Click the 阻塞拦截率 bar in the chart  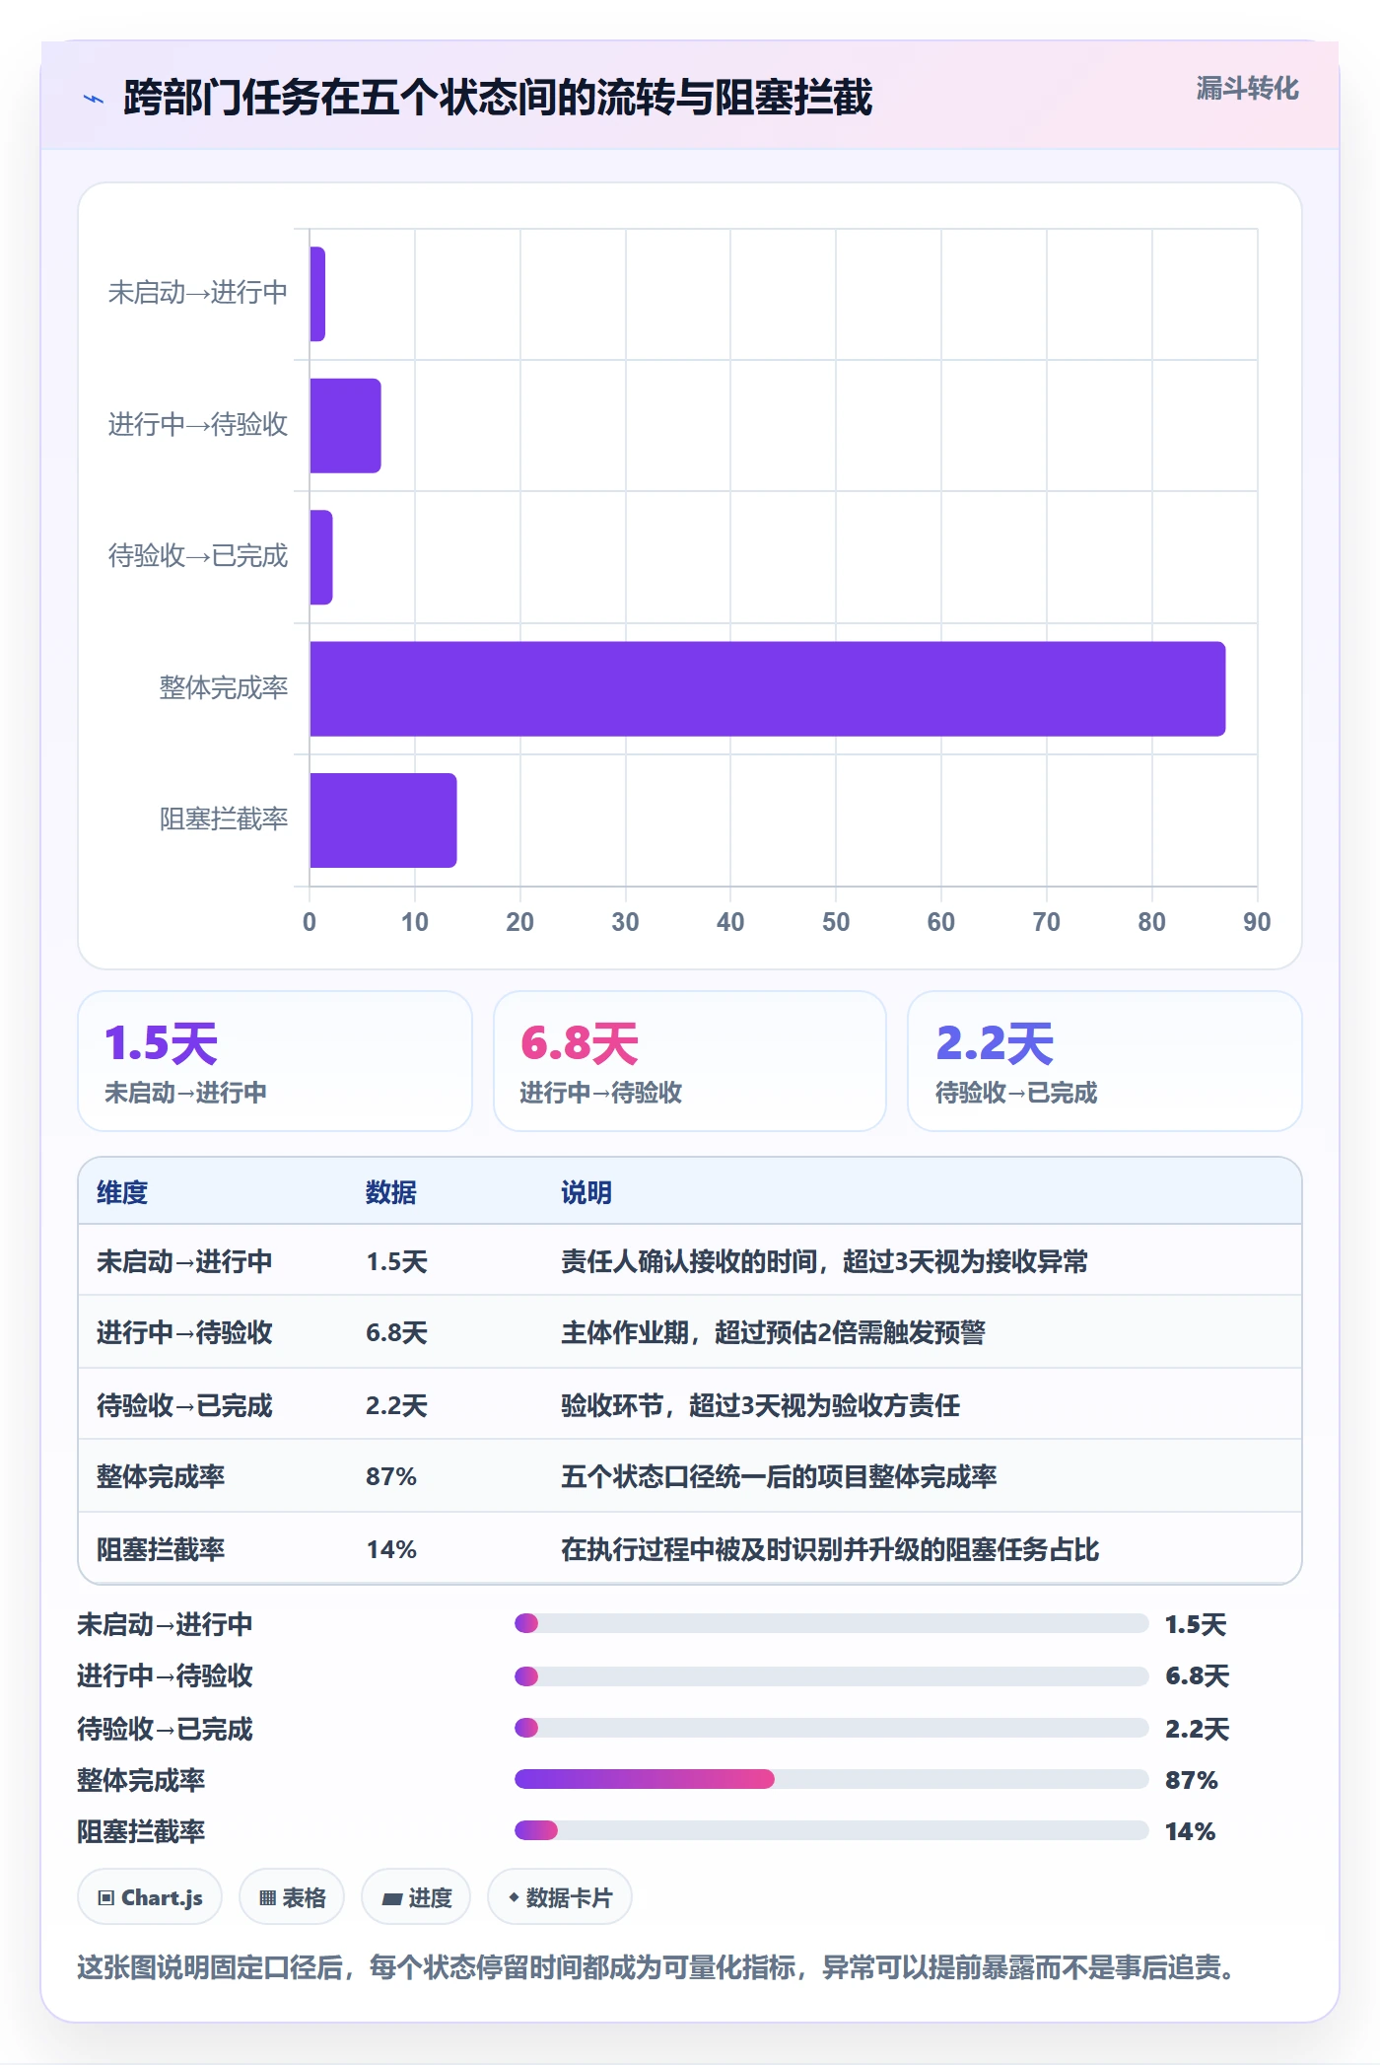pyautogui.click(x=383, y=820)
